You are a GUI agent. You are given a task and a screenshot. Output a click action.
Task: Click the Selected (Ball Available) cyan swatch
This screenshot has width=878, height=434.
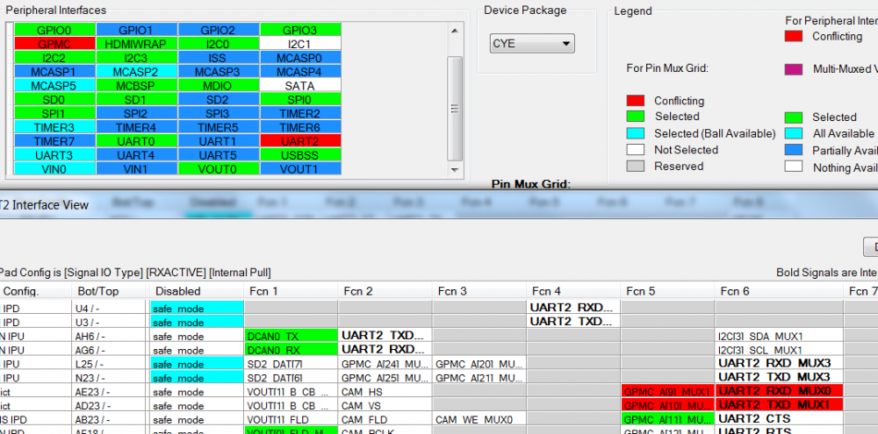[x=635, y=133]
